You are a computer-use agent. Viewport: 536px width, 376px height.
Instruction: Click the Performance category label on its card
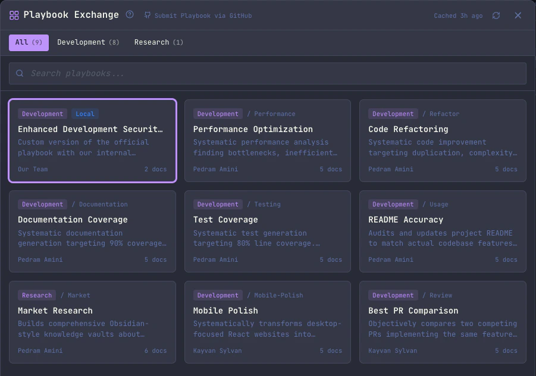274,114
